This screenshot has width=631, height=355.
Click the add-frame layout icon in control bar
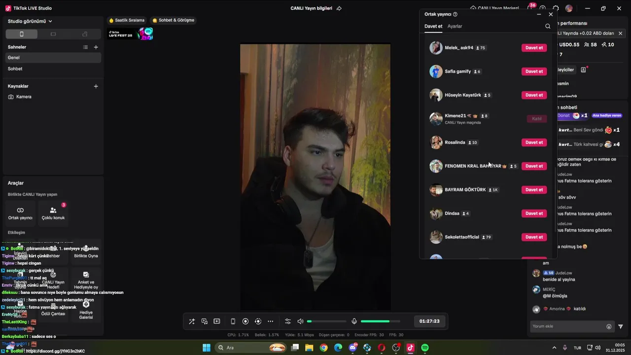pyautogui.click(x=217, y=321)
